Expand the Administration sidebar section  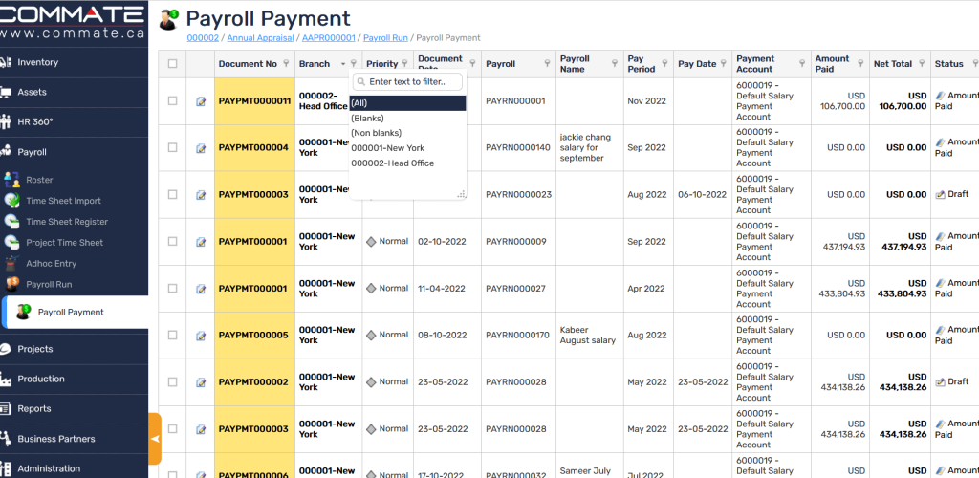point(74,468)
